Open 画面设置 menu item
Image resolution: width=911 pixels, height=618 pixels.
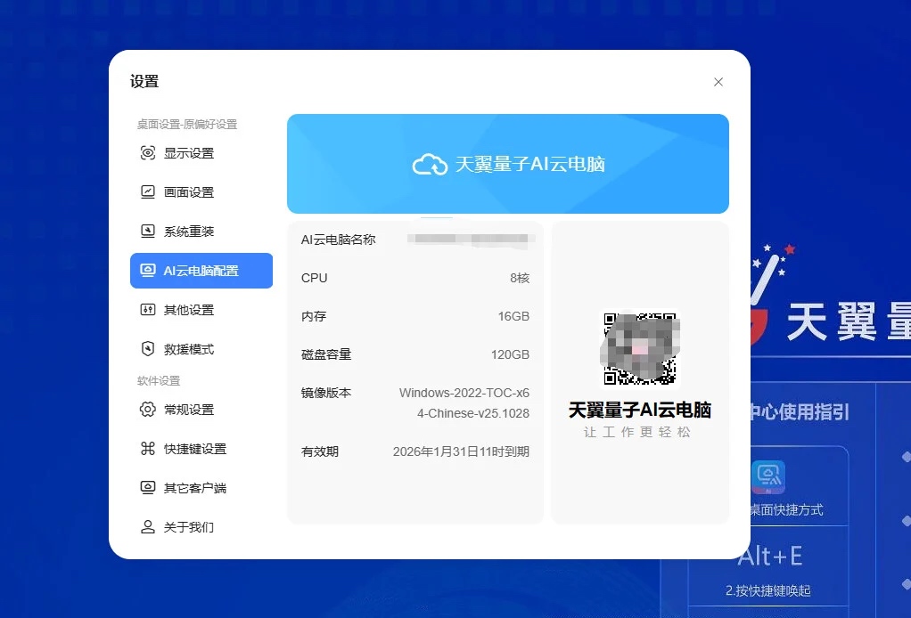click(x=201, y=192)
